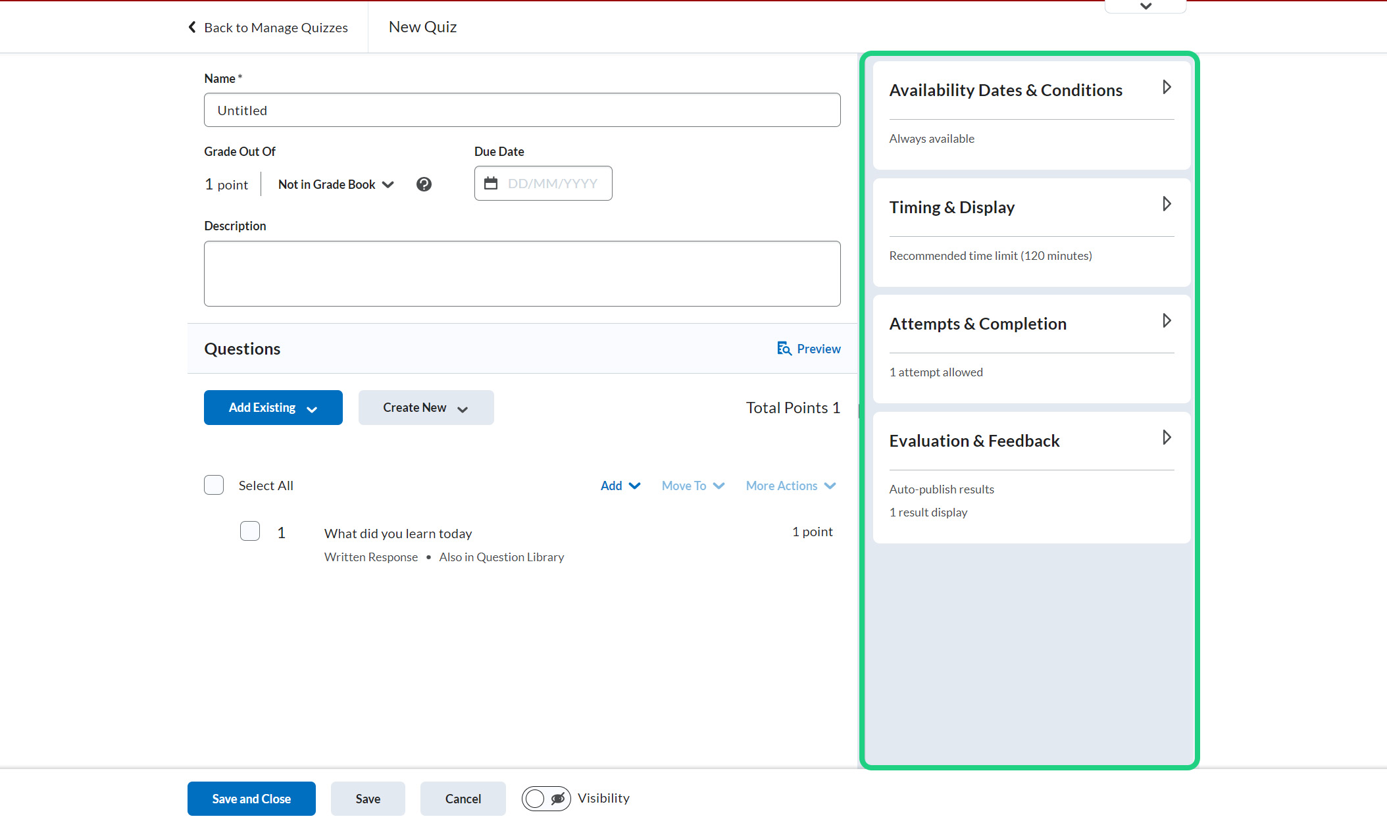The image size is (1387, 825).
Task: Click the back arrow to Manage Quizzes
Action: 192,27
